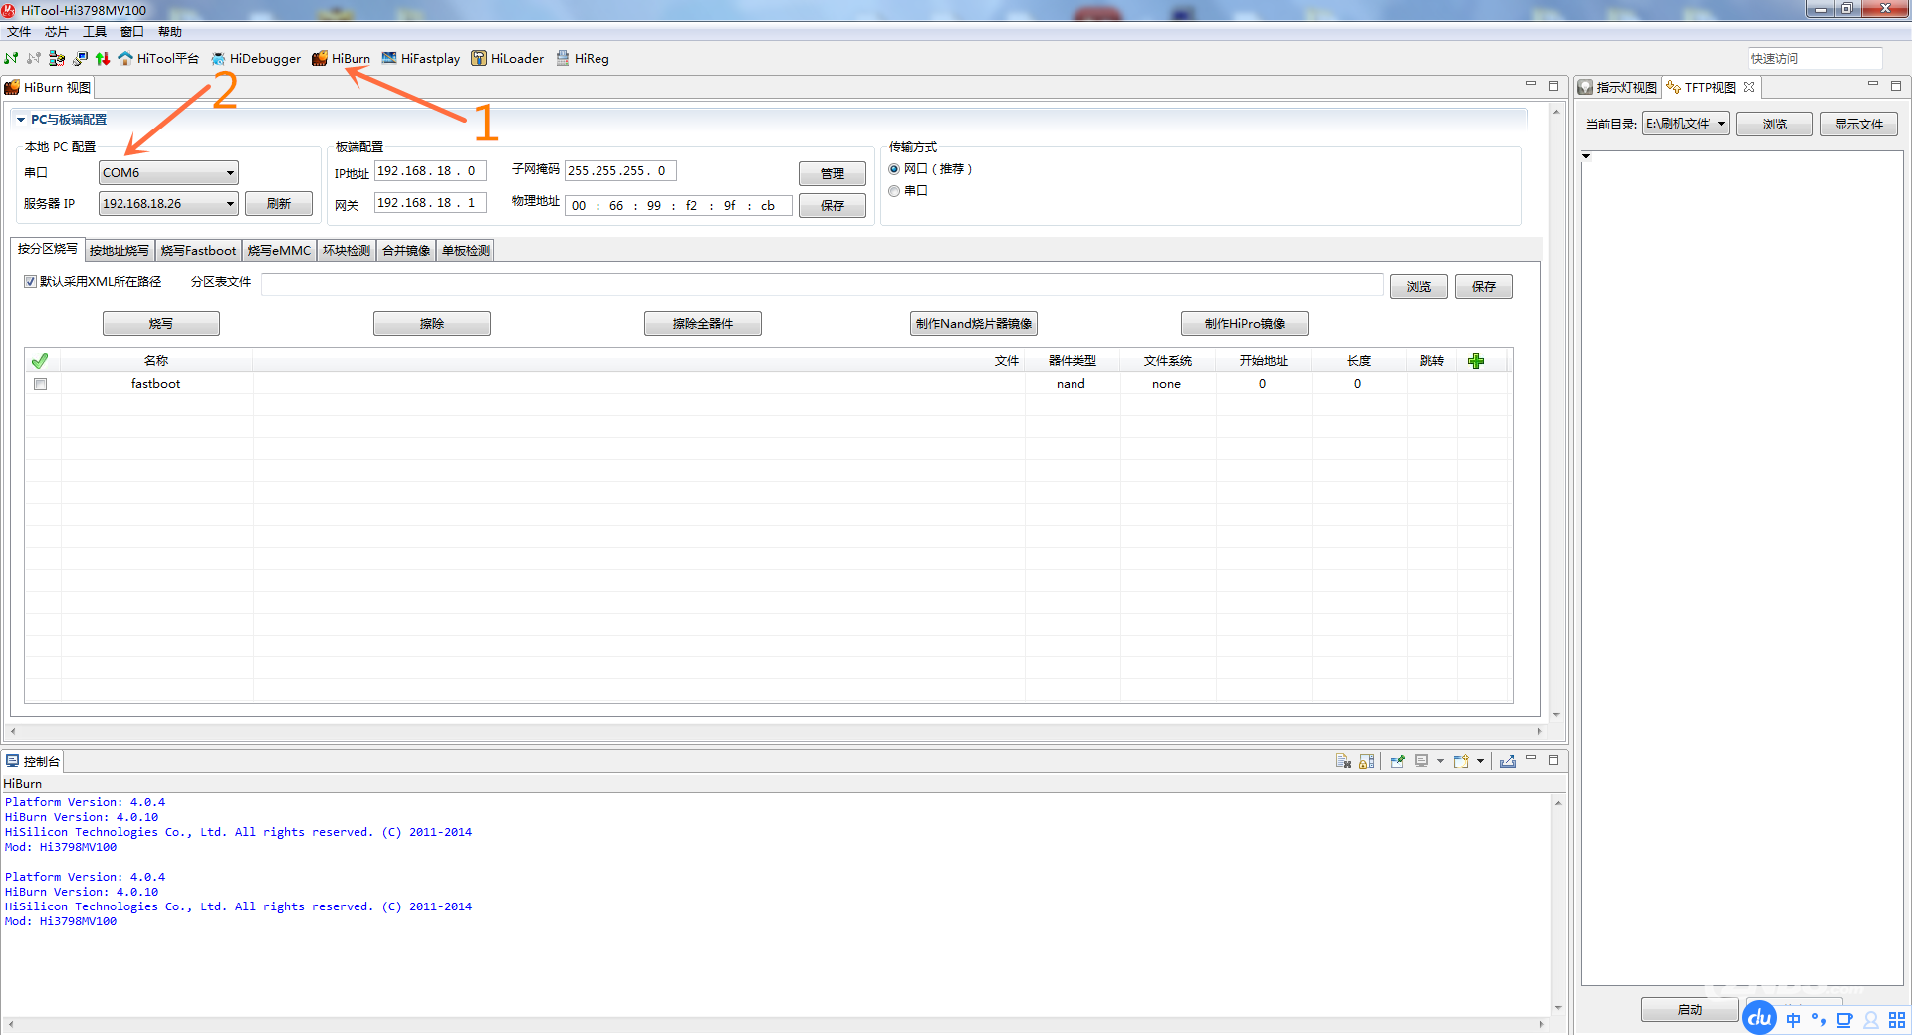Click the IME user account icon

[x=1871, y=1020]
